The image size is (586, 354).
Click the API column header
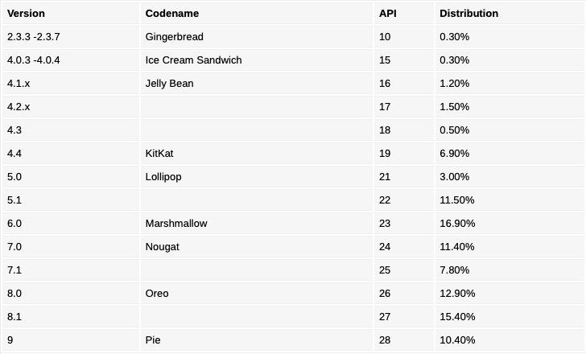coord(388,14)
